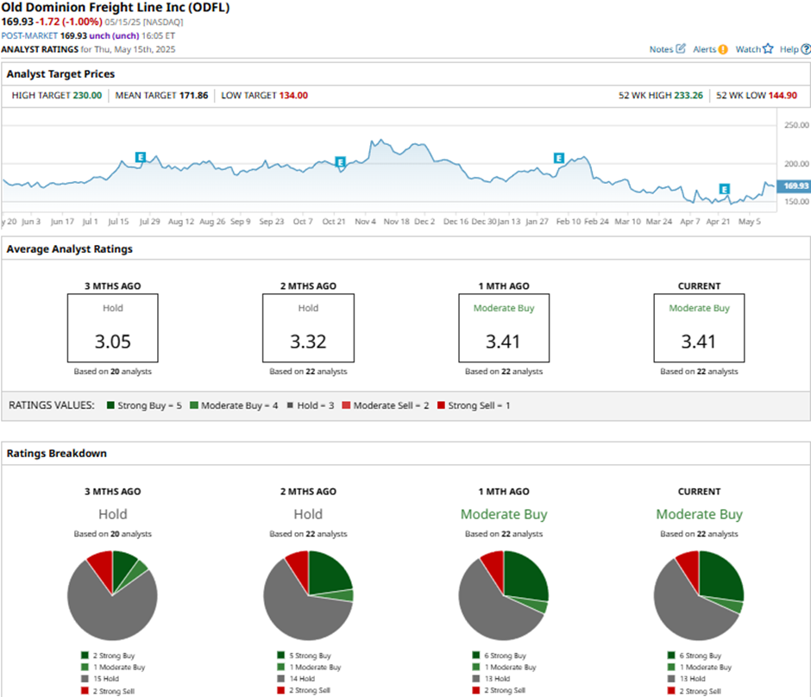Click the October earnings E marker on chart

(x=340, y=161)
